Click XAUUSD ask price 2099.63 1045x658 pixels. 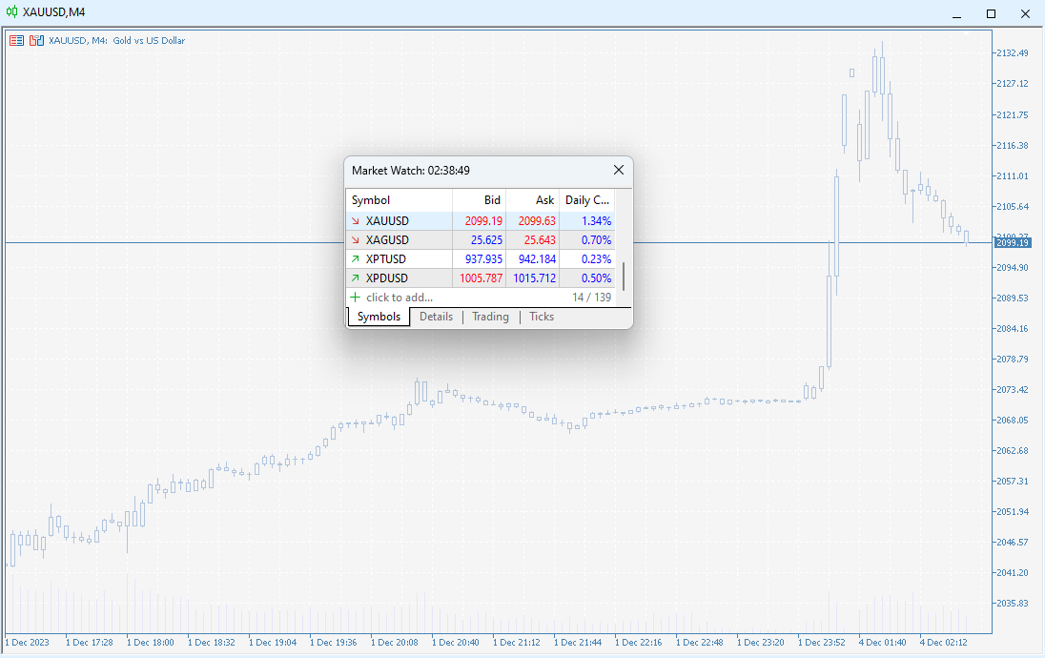point(537,220)
